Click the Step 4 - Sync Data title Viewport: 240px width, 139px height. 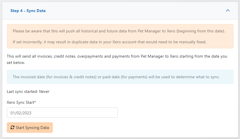[28, 11]
